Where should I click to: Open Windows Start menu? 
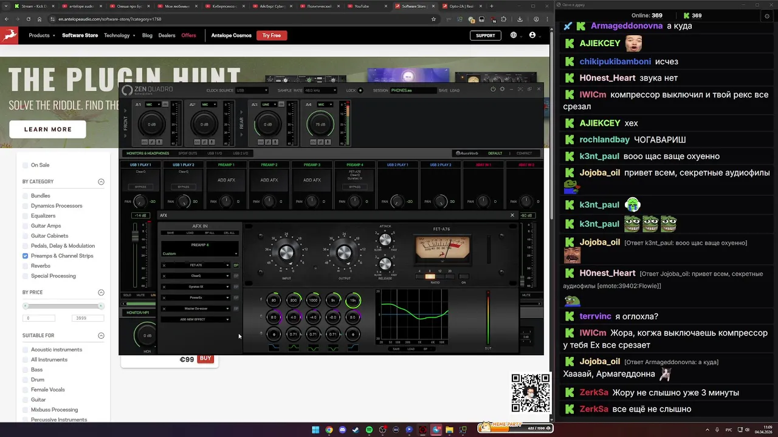[315, 430]
